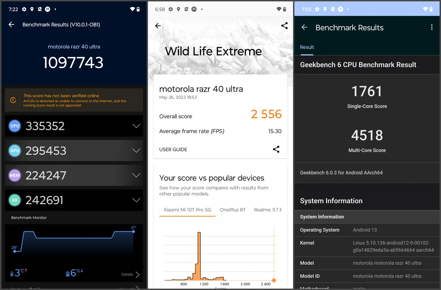
Task: Open Benchmark Monitor Details arrow
Action: [137, 275]
